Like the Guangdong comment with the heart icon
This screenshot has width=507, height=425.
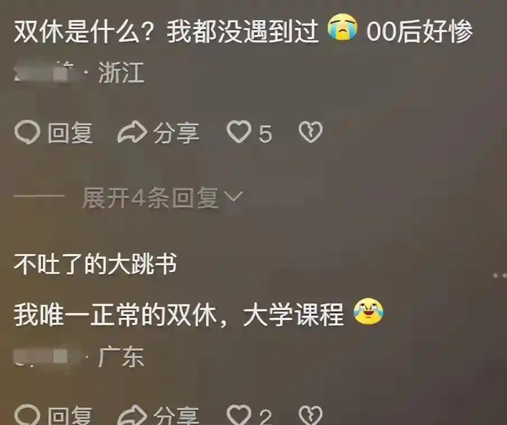(x=239, y=415)
